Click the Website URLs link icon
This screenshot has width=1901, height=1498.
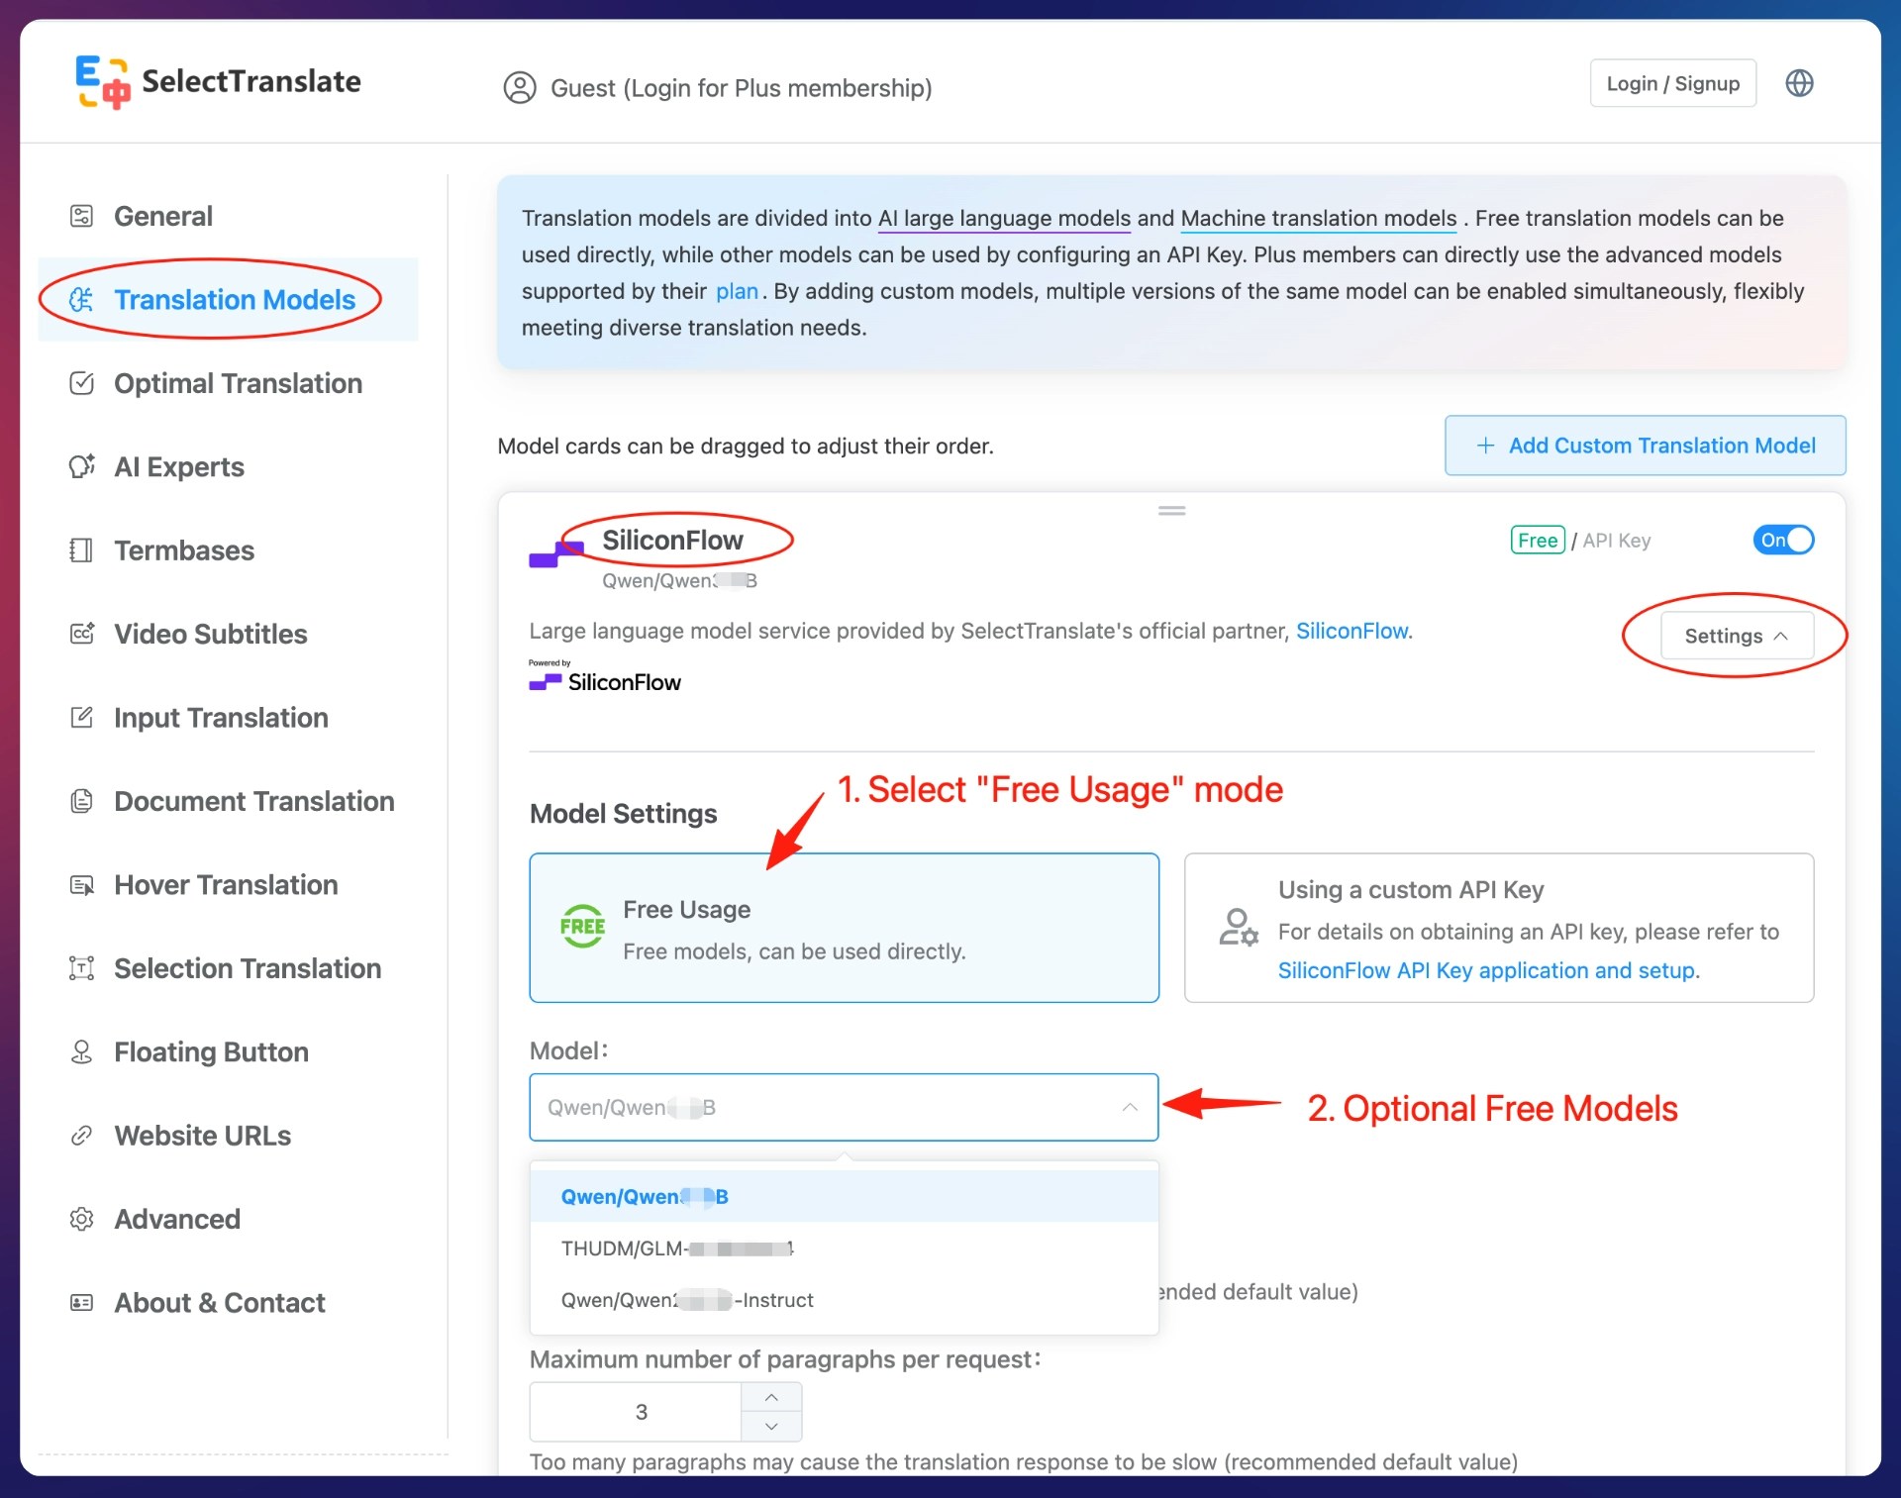tap(82, 1136)
